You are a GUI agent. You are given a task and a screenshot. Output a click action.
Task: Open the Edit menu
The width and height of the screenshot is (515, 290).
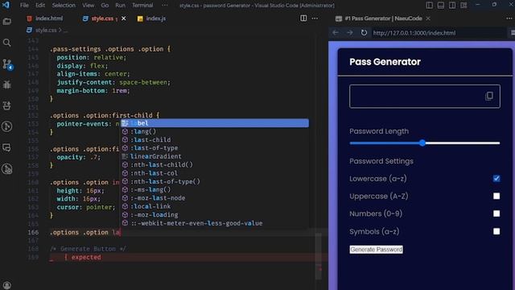coord(40,6)
